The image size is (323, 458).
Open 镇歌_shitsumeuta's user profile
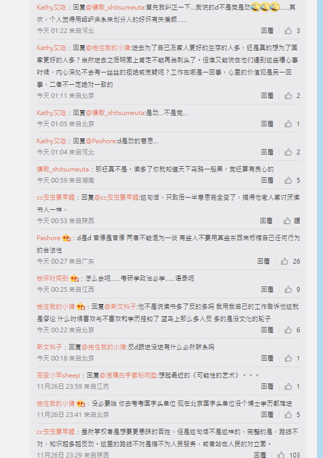[63, 169]
